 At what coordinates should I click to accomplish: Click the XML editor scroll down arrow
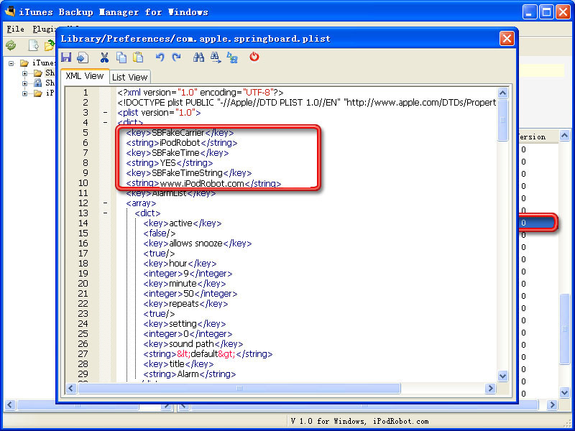point(502,376)
